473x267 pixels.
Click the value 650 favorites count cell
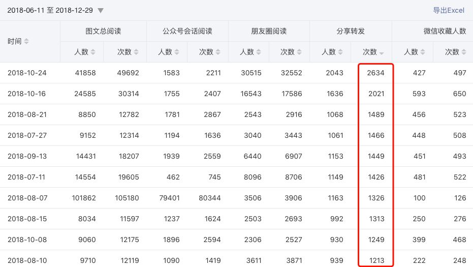pyautogui.click(x=459, y=94)
